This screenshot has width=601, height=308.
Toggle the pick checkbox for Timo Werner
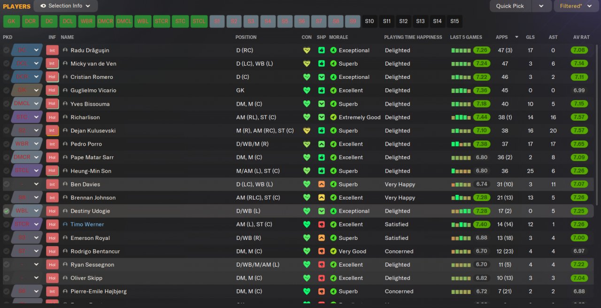tap(6, 224)
